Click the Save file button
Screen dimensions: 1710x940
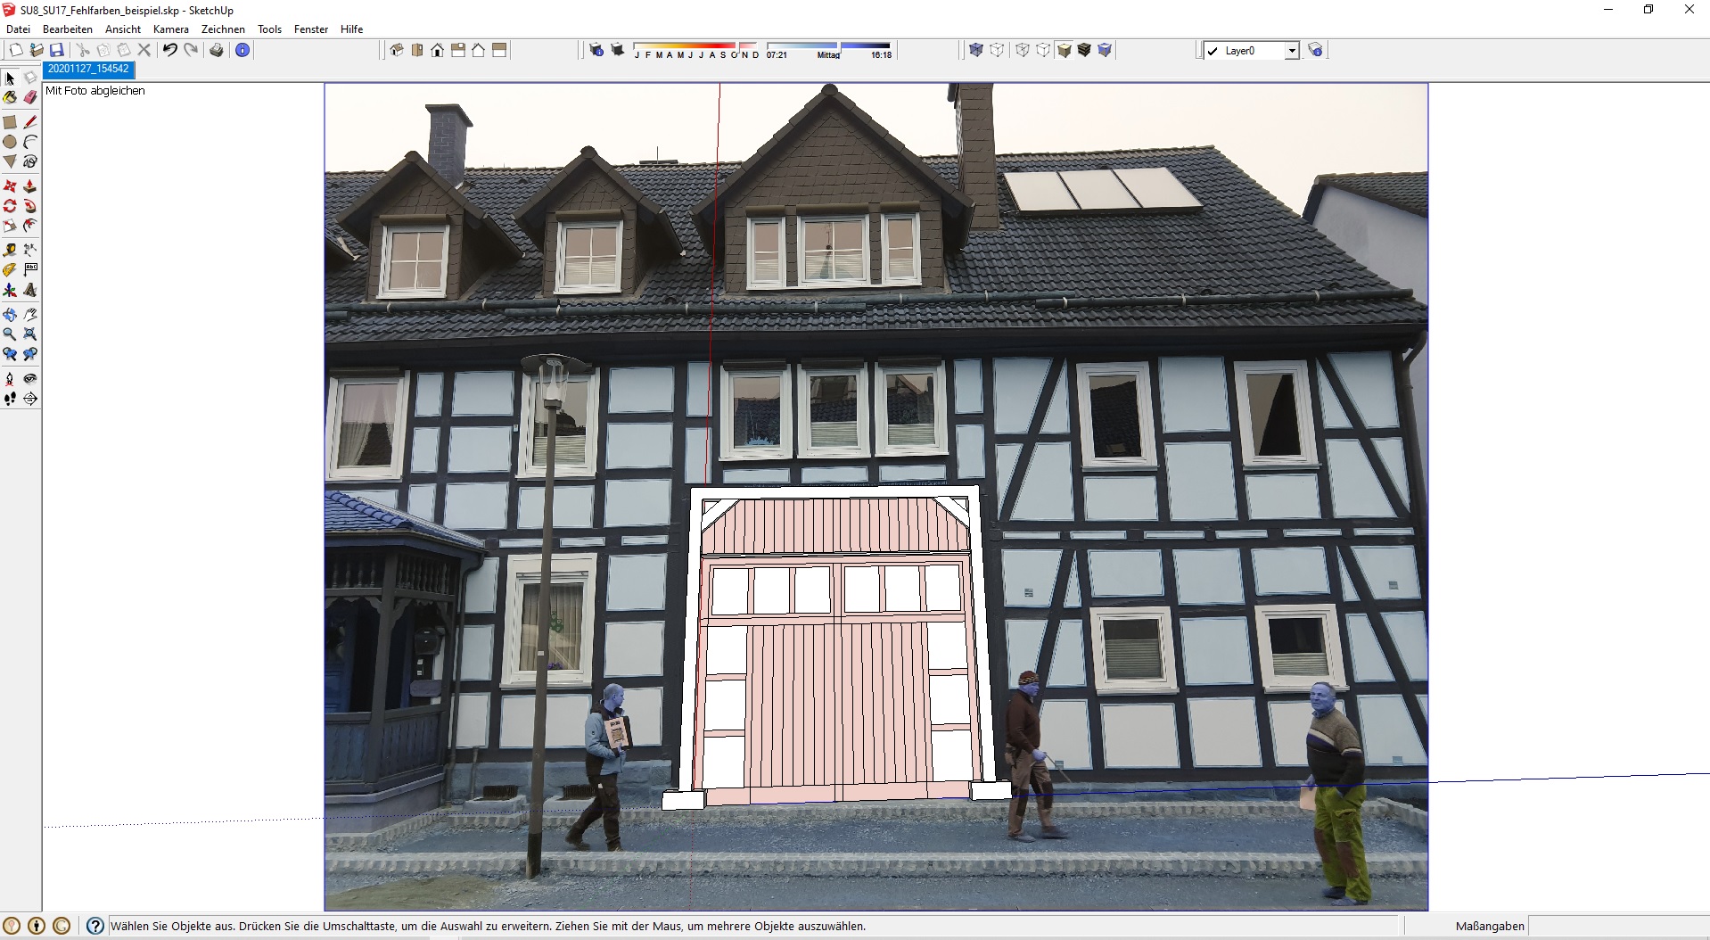pos(57,51)
